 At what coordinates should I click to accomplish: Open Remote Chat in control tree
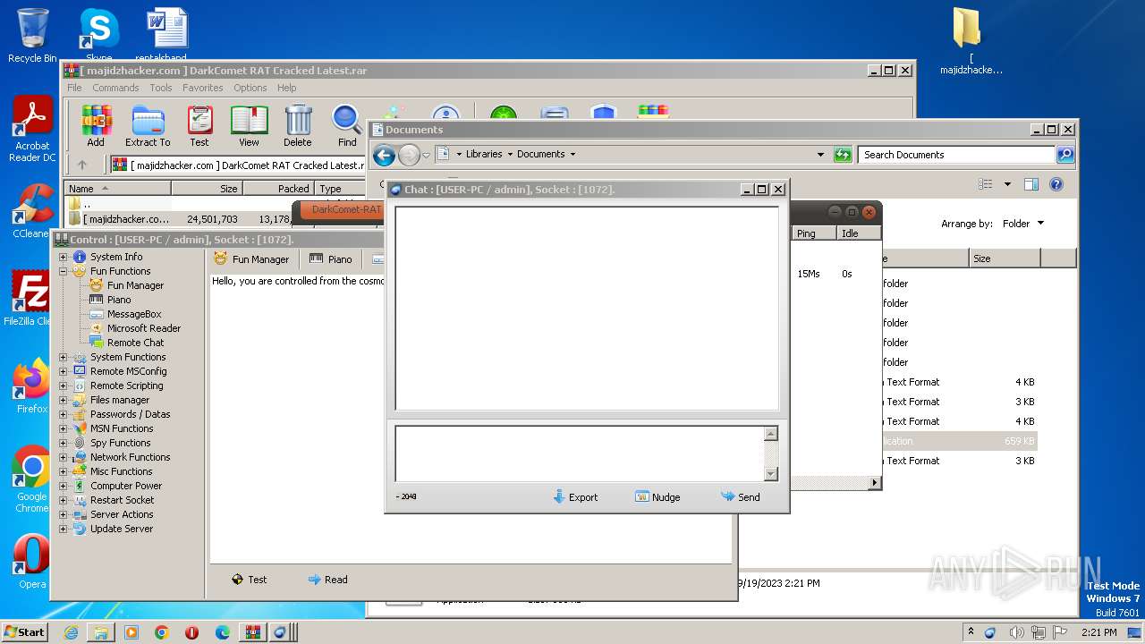[136, 343]
